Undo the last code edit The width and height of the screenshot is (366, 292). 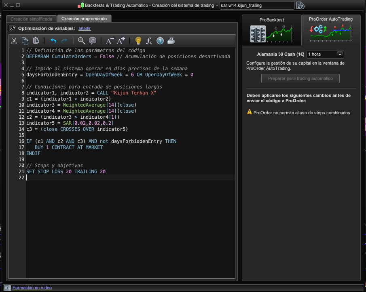click(x=53, y=41)
